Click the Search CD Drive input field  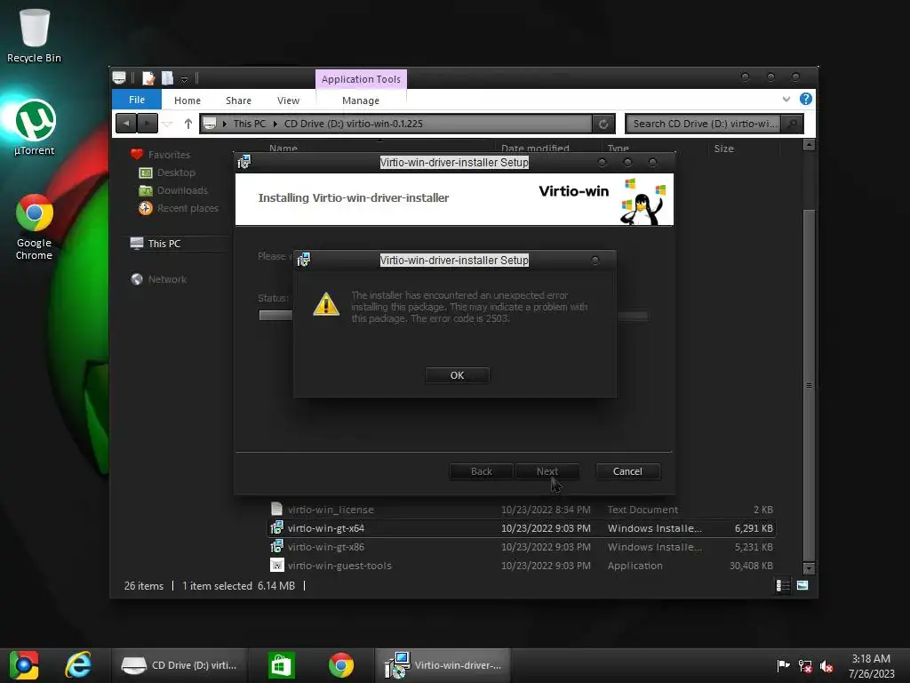pos(704,124)
